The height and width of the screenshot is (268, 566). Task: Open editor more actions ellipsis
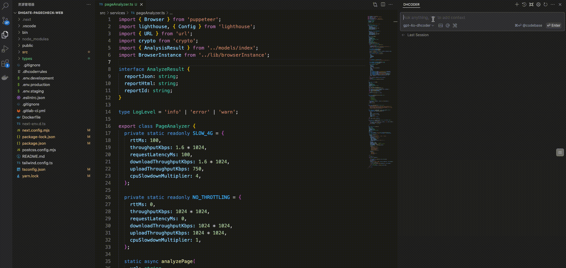(391, 4)
